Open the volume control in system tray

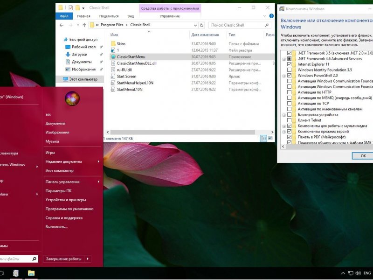coord(358,273)
